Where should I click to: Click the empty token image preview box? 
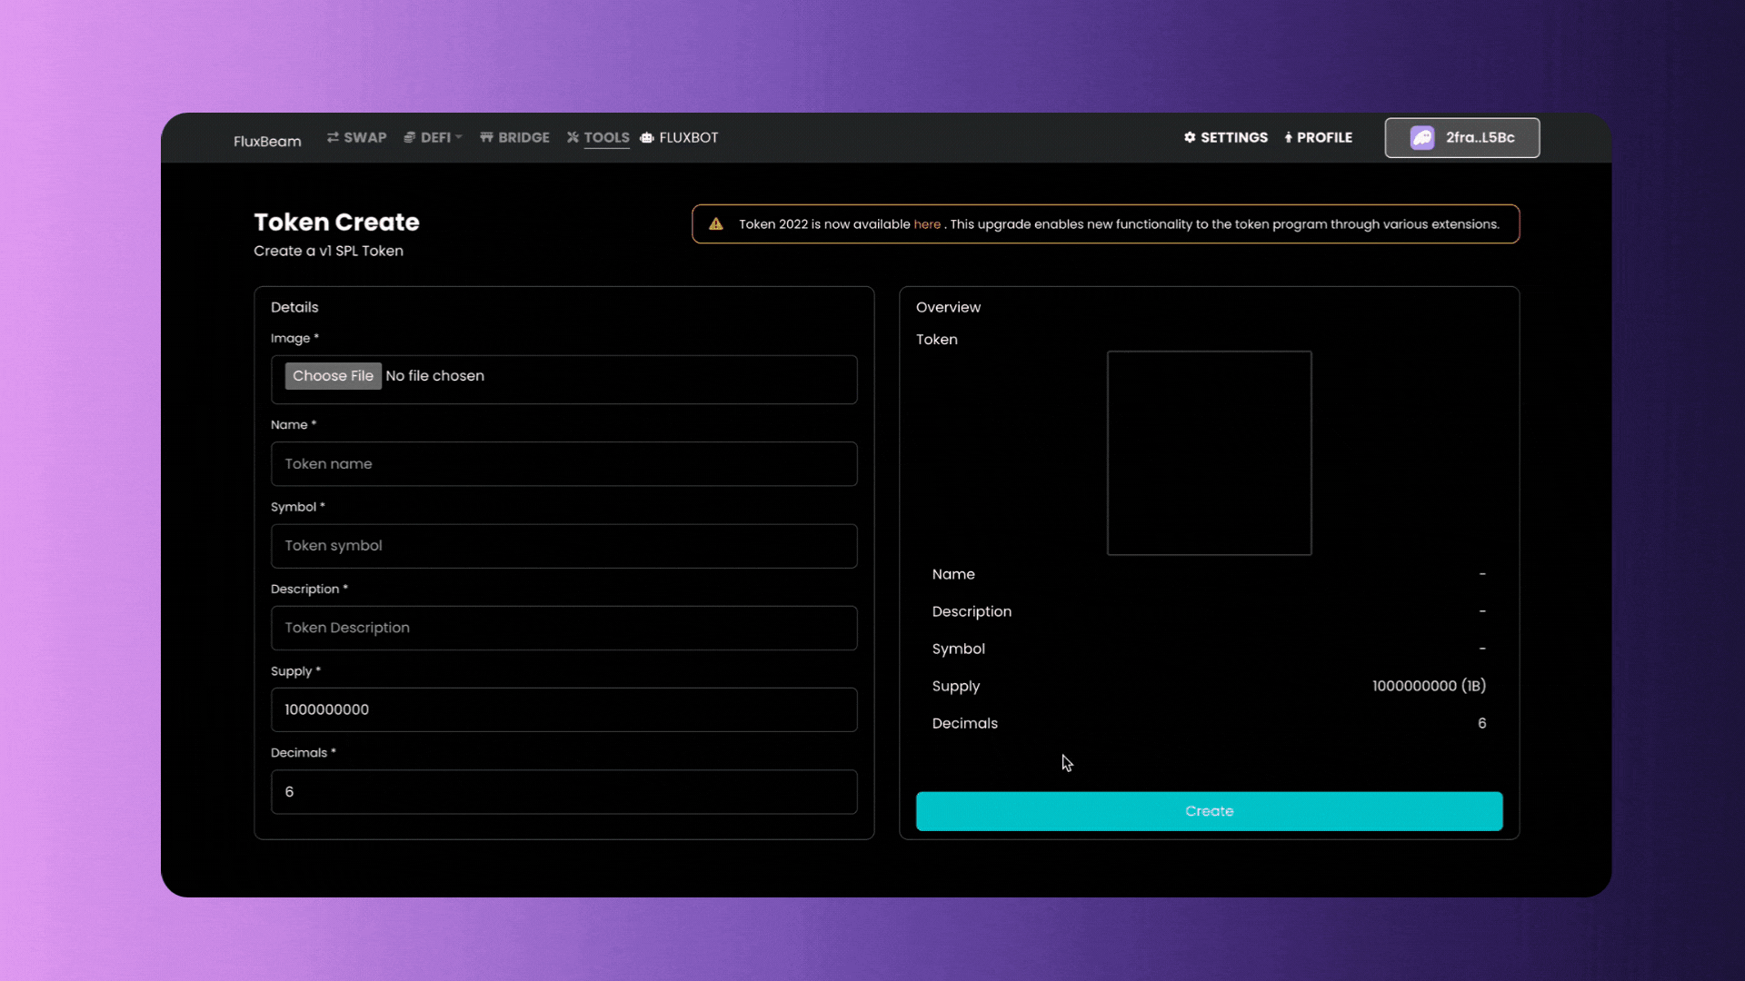pos(1210,453)
